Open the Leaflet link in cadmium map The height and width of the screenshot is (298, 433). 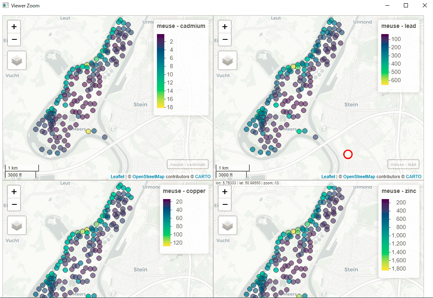click(117, 177)
